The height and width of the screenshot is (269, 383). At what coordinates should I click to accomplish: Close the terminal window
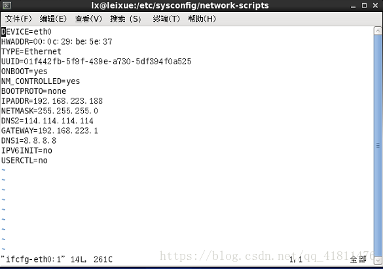tap(375, 5)
